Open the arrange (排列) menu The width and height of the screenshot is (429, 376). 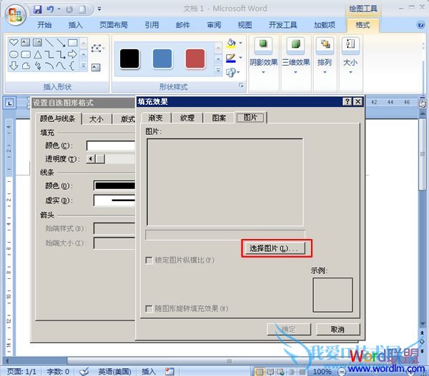click(x=325, y=56)
